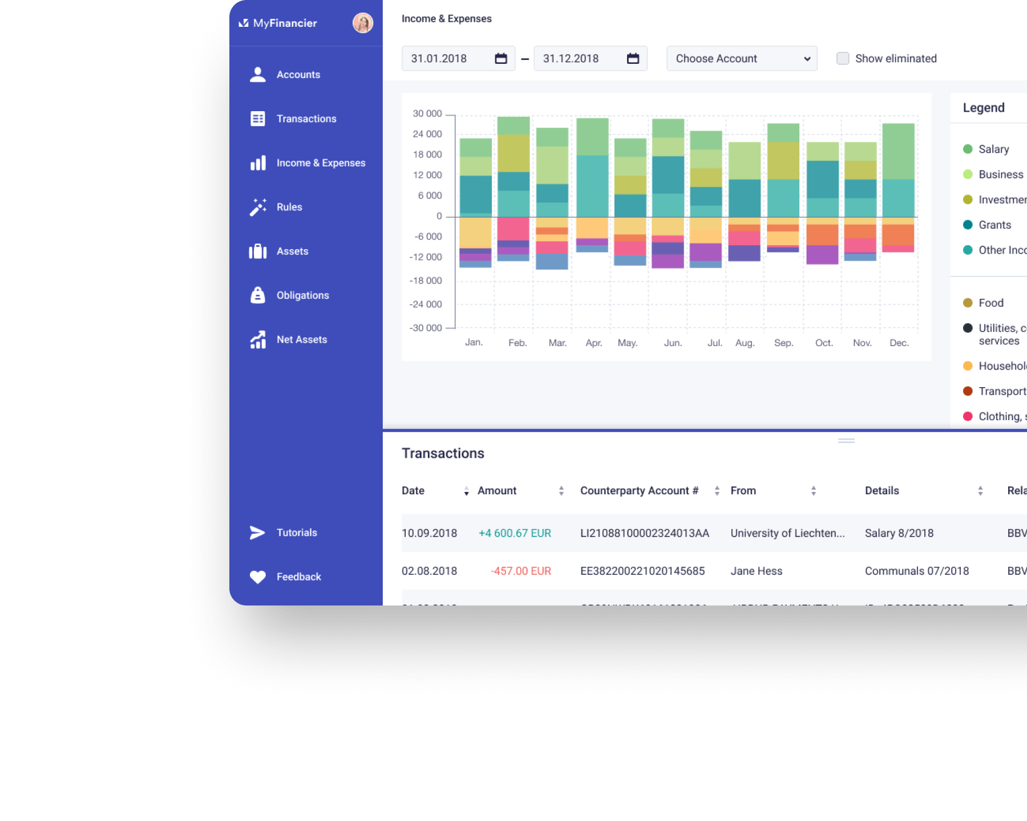Open the start date calendar picker icon

coord(501,59)
